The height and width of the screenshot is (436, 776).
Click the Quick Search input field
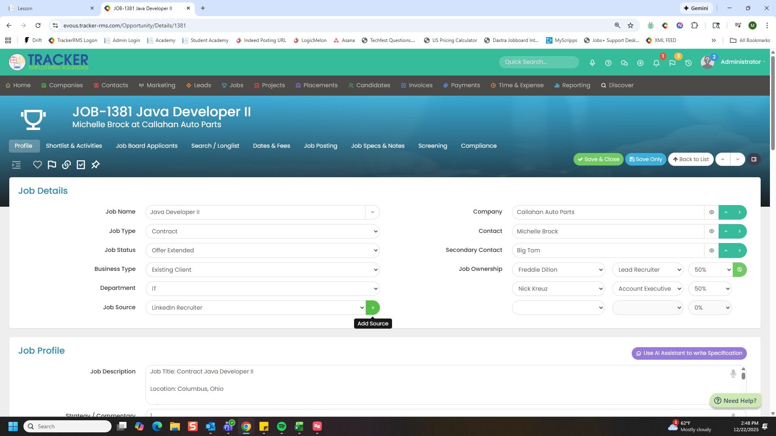click(x=539, y=62)
